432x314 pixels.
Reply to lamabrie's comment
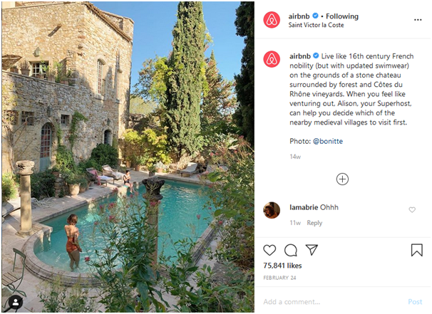314,223
